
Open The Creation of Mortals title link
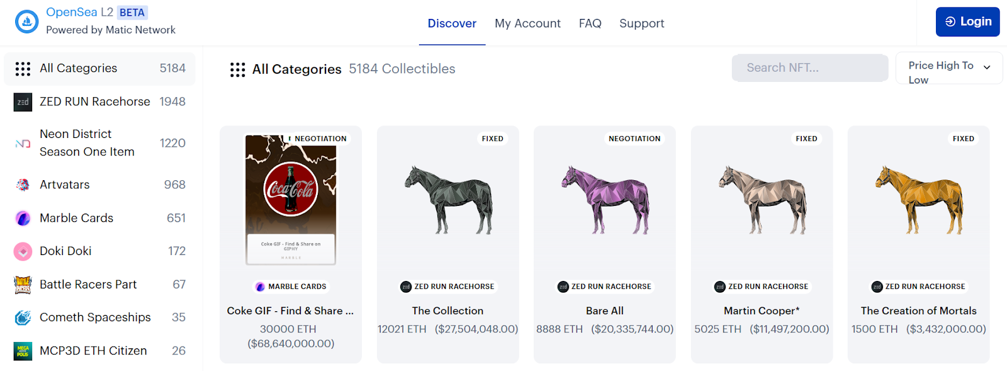click(918, 311)
